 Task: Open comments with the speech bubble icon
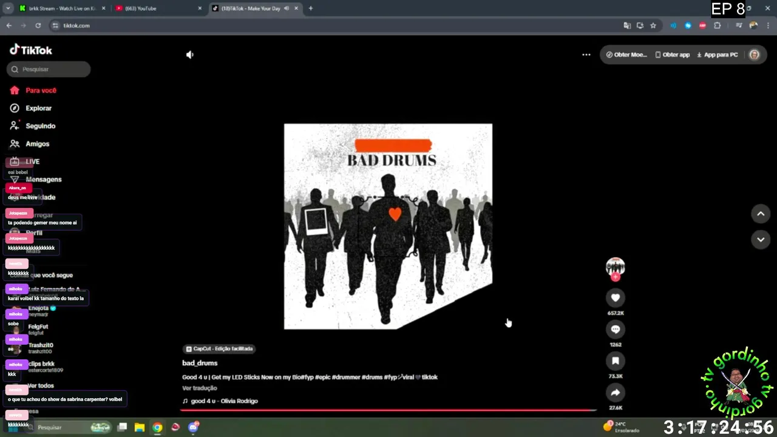click(616, 329)
